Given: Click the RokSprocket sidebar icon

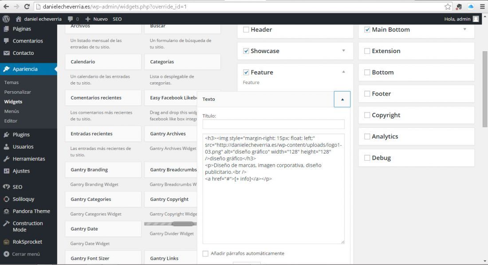Looking at the screenshot, I should coord(6,242).
